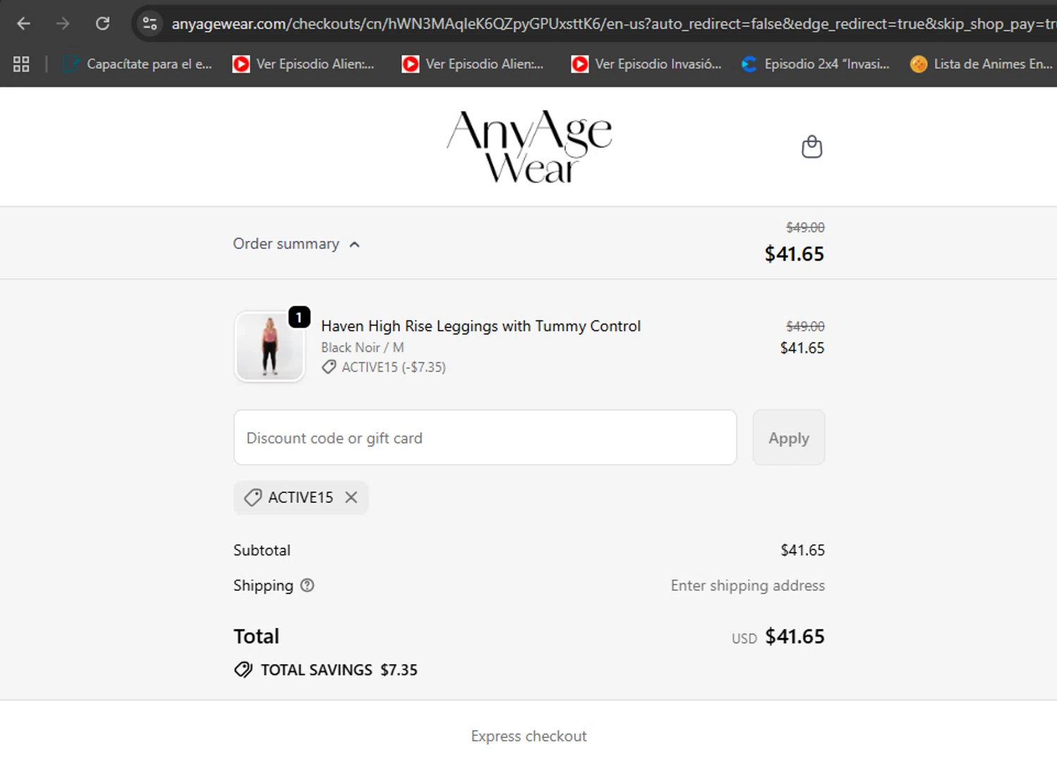1057x762 pixels.
Task: Click the Subtotal $41.65 amount
Action: [x=803, y=550]
